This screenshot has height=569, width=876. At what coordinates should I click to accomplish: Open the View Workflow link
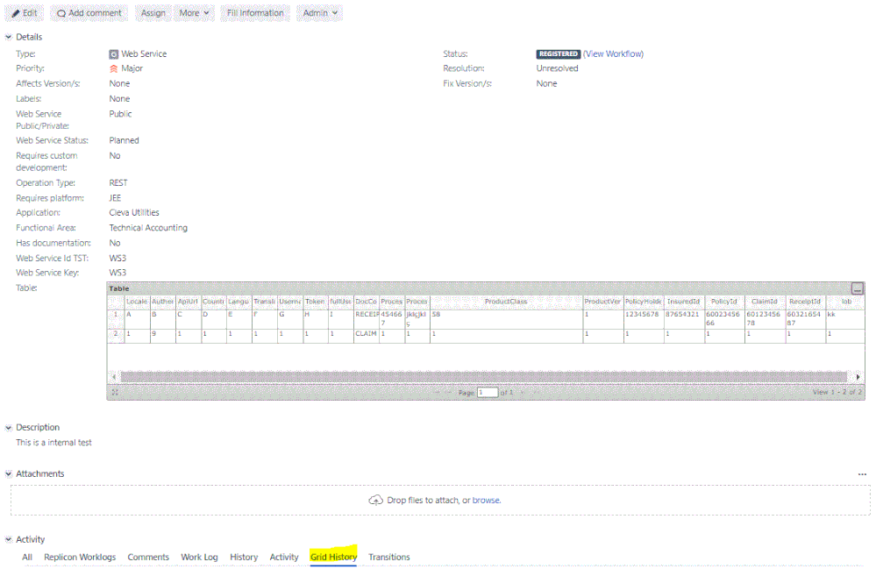[x=614, y=54]
